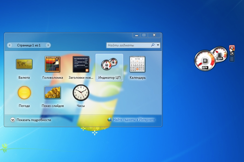244x162 pixels.
Task: Select the Показ слайдов tulips gadget icon
Action: [x=52, y=93]
